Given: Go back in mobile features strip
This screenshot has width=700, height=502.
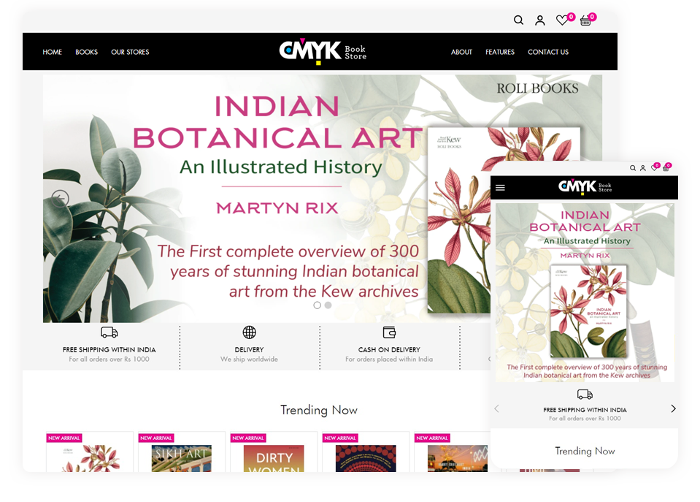Looking at the screenshot, I should coord(496,408).
